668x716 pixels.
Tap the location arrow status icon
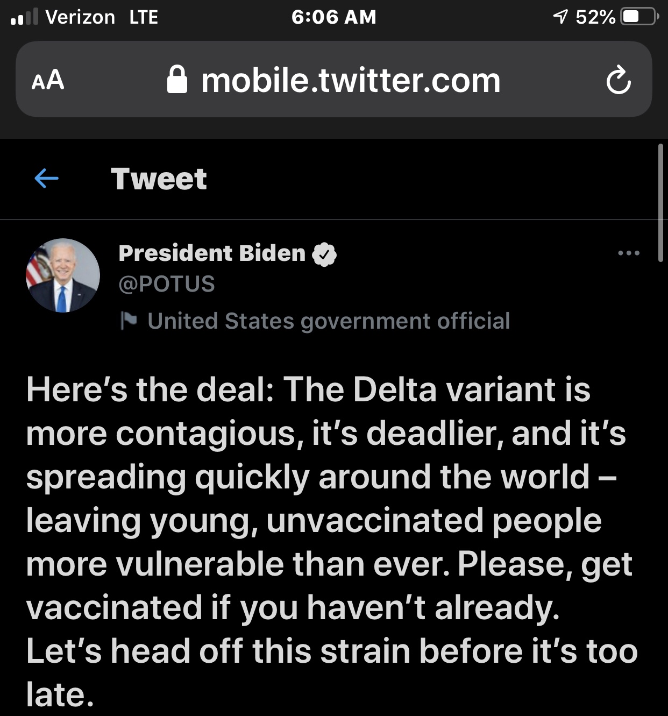click(x=560, y=17)
